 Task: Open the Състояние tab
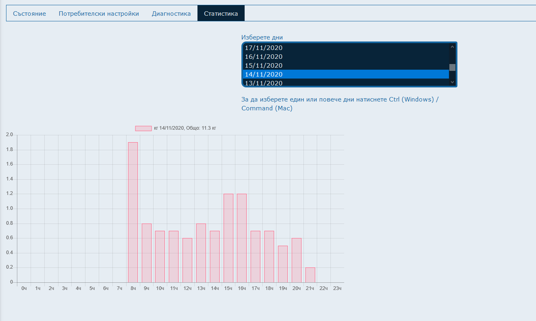[29, 13]
